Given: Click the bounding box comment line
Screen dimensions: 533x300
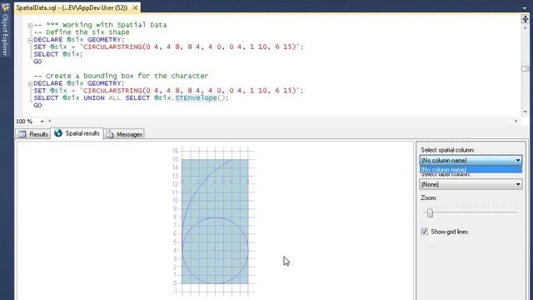Looking at the screenshot, I should point(121,76).
